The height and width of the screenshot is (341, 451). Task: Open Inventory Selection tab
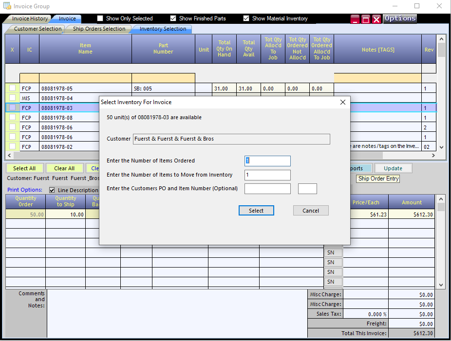coord(163,29)
